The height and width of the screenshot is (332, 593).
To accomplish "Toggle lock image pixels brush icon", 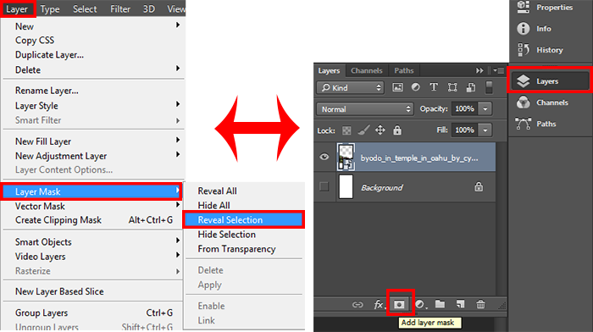I will (x=363, y=130).
